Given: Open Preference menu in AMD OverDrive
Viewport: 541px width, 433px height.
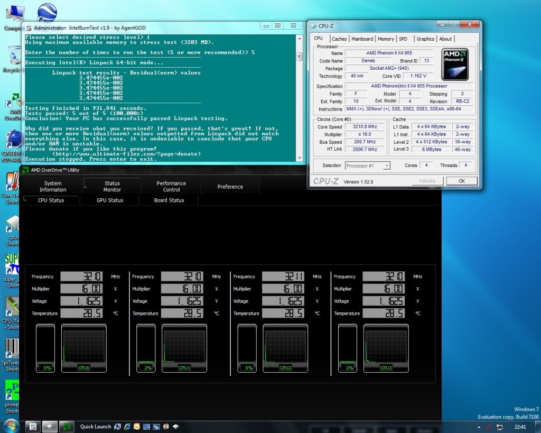Looking at the screenshot, I should pos(230,187).
